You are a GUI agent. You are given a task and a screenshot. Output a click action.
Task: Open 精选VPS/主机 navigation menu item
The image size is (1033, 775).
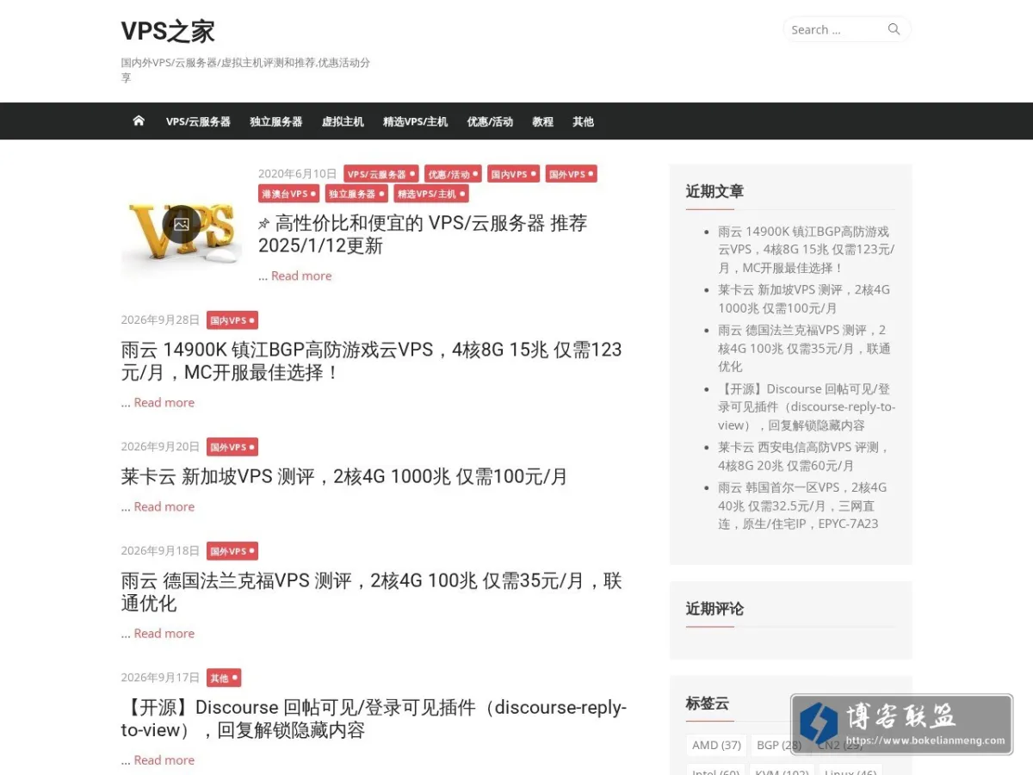pos(416,121)
